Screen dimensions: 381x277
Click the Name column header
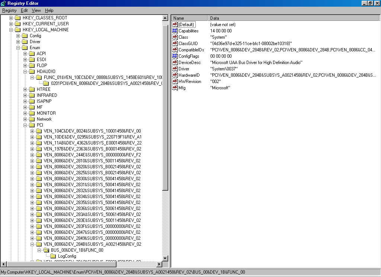(x=189, y=18)
